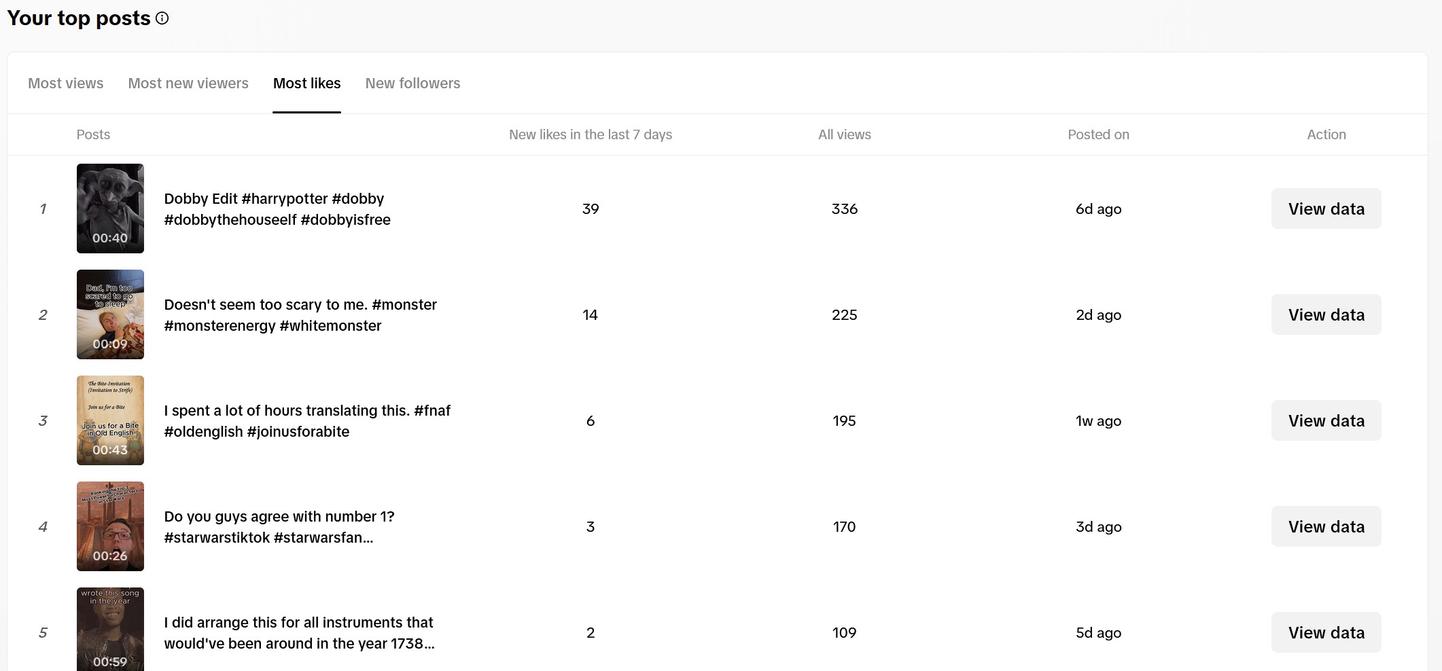The height and width of the screenshot is (671, 1442).
Task: Open the info tooltip next to Your top posts
Action: tap(162, 18)
